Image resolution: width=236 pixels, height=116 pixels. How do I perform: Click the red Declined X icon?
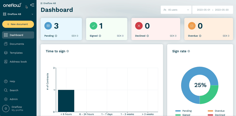coord(139,26)
